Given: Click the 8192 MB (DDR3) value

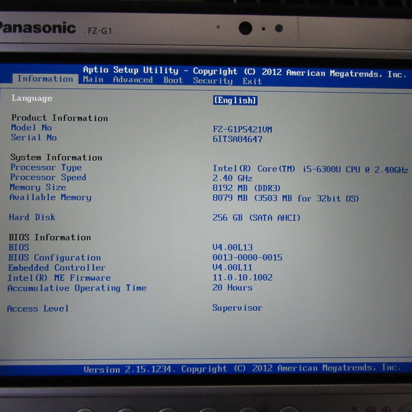Looking at the screenshot, I should pos(246,188).
